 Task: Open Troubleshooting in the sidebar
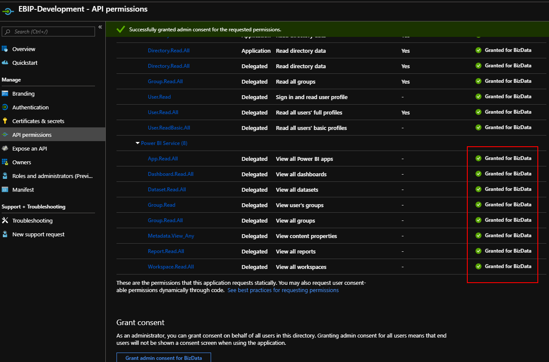32,220
